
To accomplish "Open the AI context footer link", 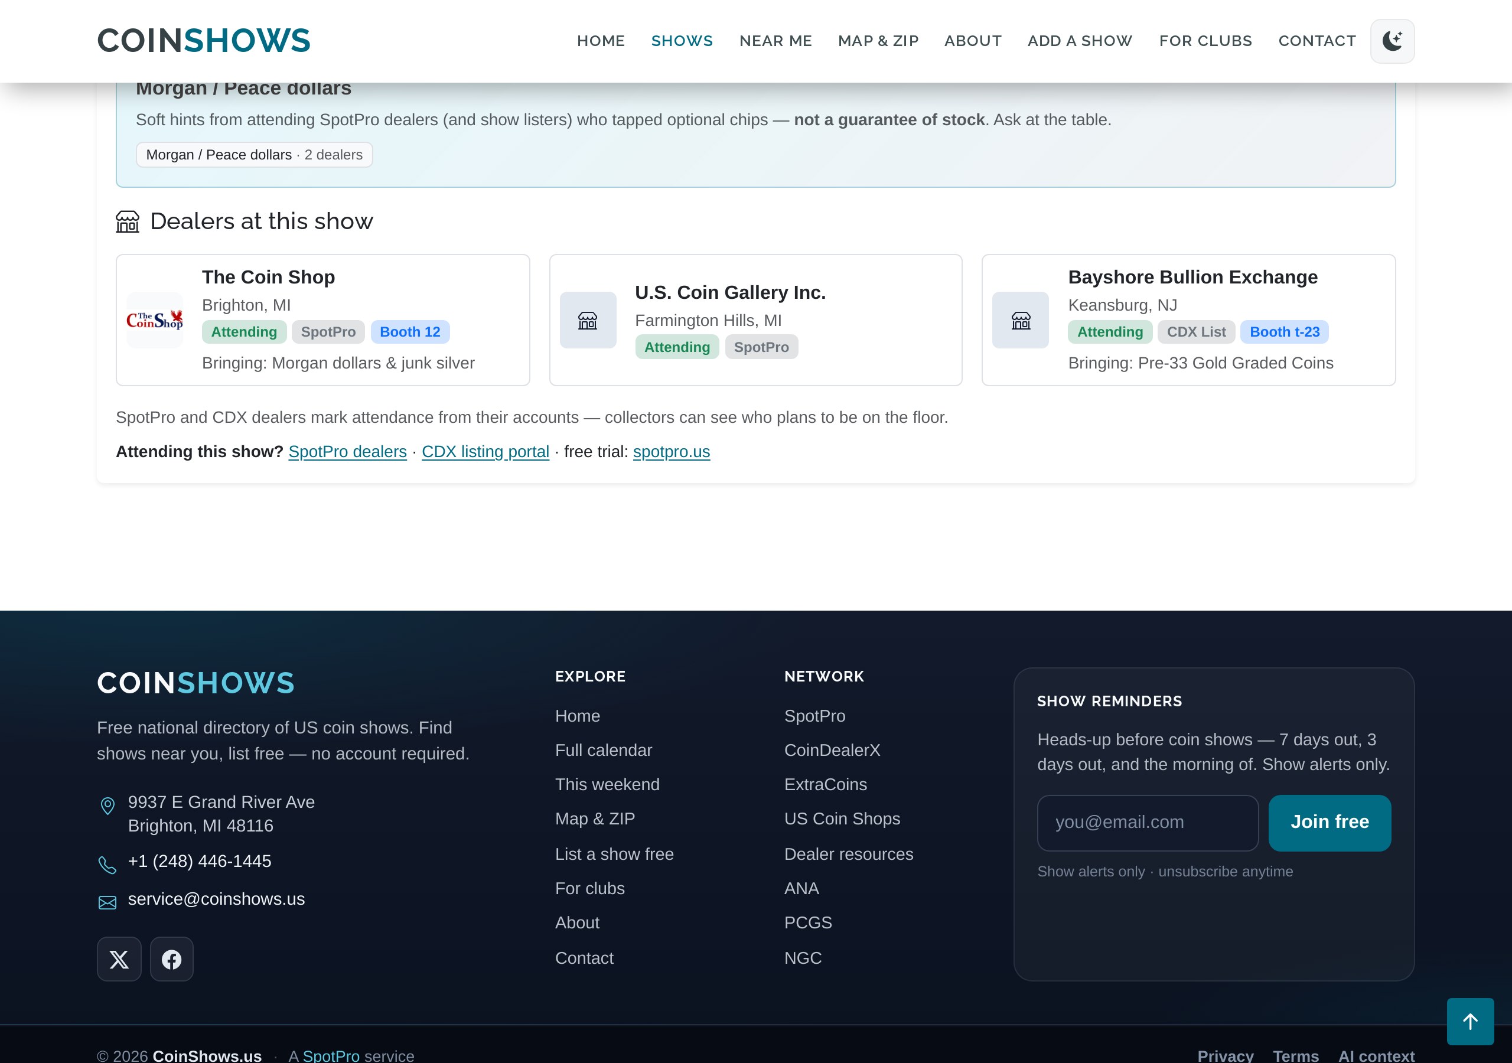I will click(1376, 1055).
